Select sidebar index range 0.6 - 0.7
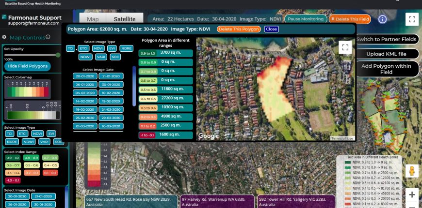The image size is (422, 208). click(13, 165)
